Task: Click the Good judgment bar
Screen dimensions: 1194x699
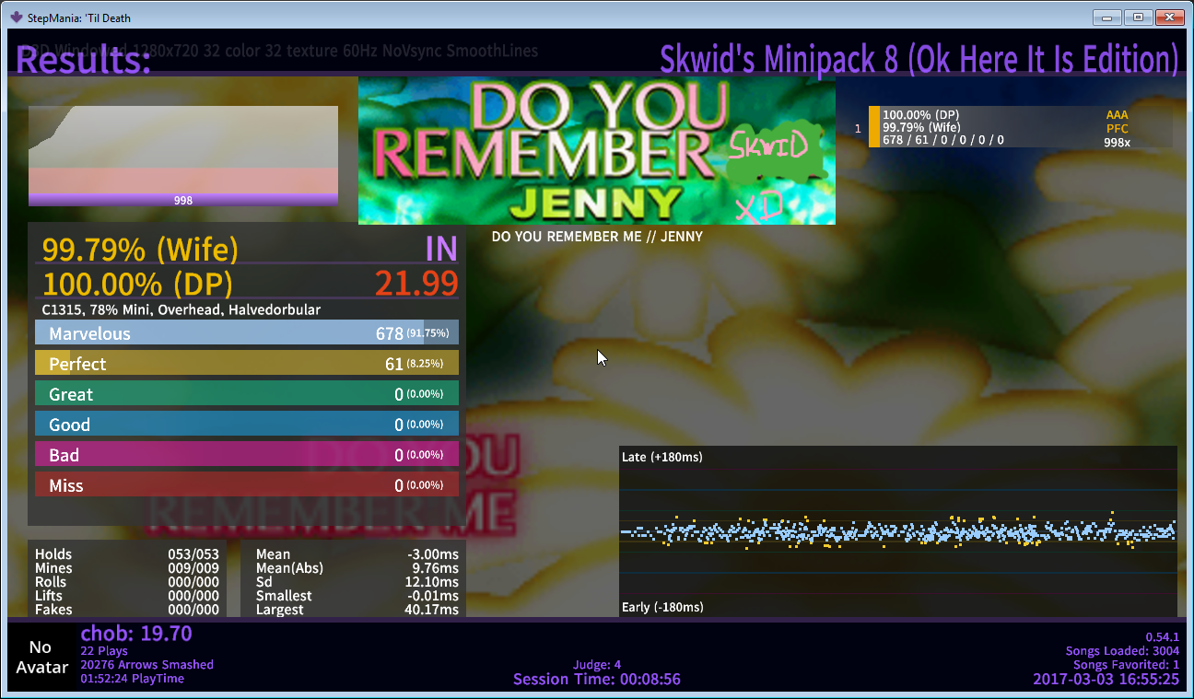Action: (x=246, y=425)
